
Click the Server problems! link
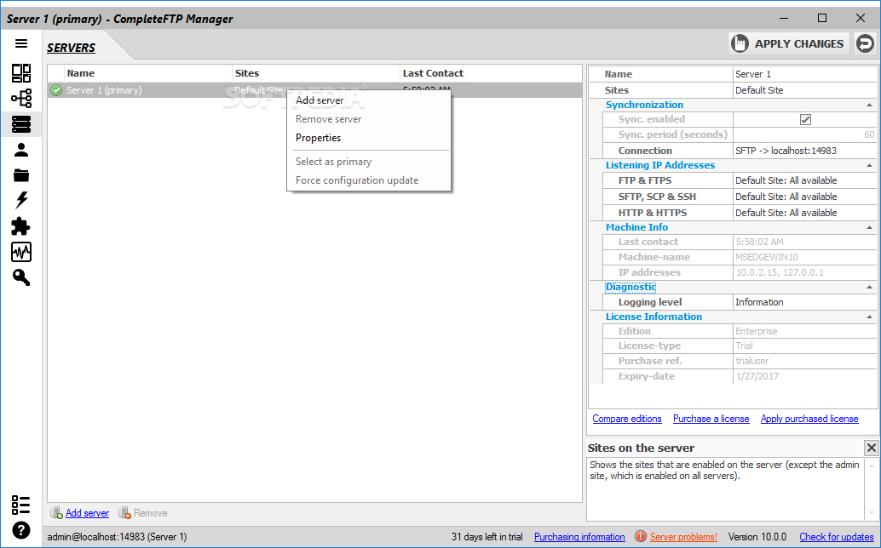pos(683,537)
